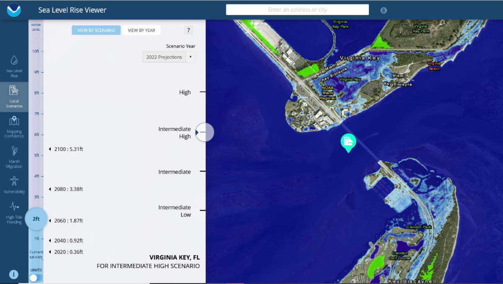The height and width of the screenshot is (284, 503).
Task: Click the globe icon beside the search bar
Action: click(x=384, y=10)
